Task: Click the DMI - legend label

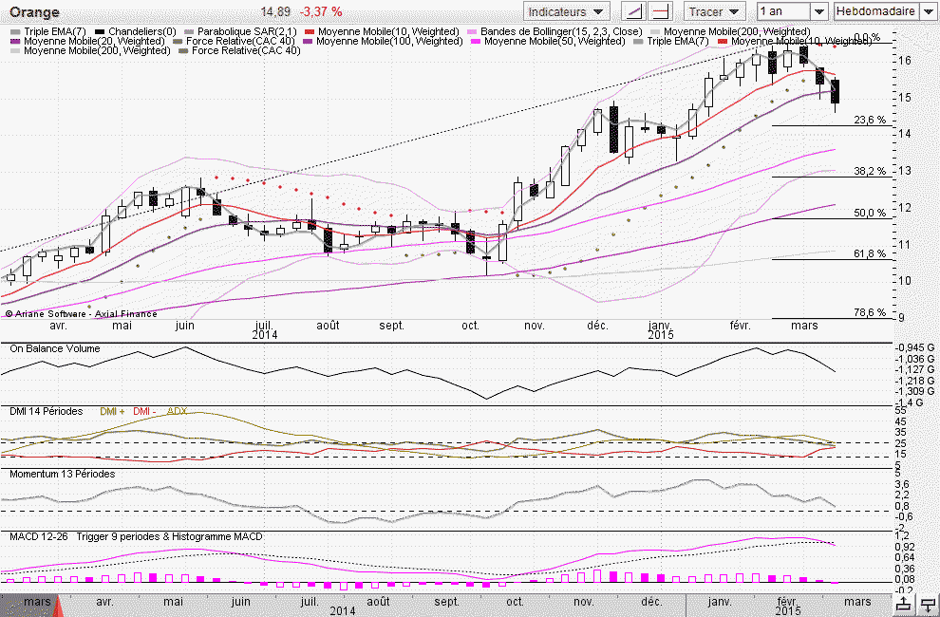Action: tap(144, 411)
